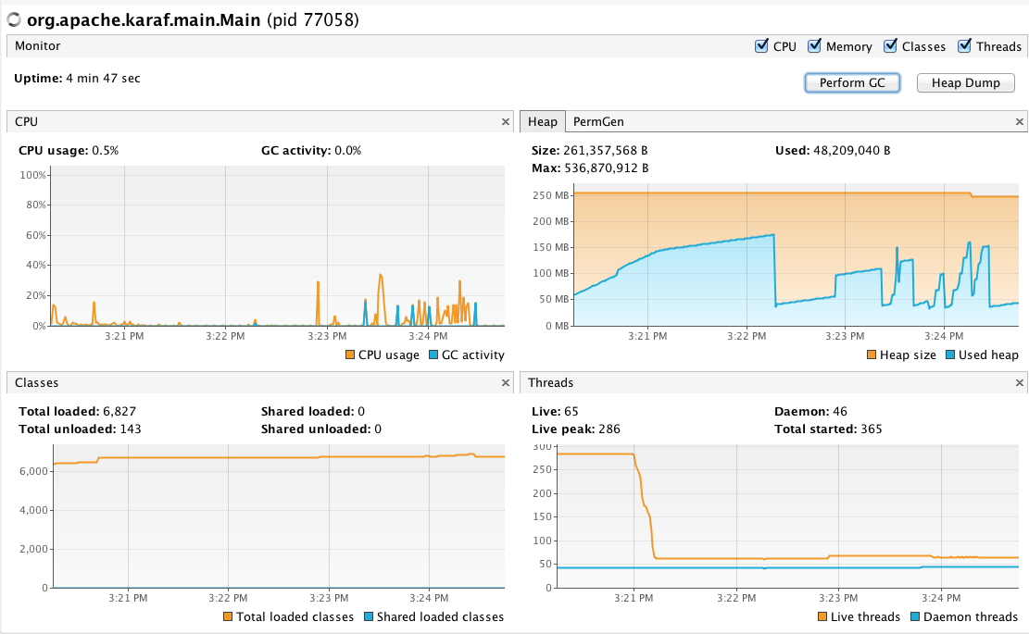
Task: Close the Classes panel
Action: (x=506, y=383)
